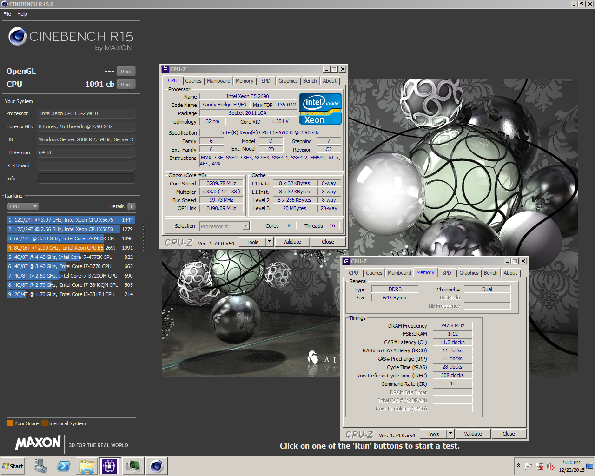Click Close button in CPU-Z CPU window

pos(328,242)
